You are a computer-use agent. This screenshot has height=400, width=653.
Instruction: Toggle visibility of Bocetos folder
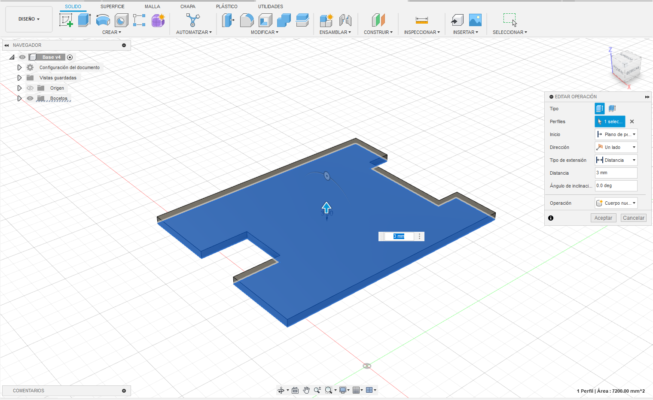[30, 98]
